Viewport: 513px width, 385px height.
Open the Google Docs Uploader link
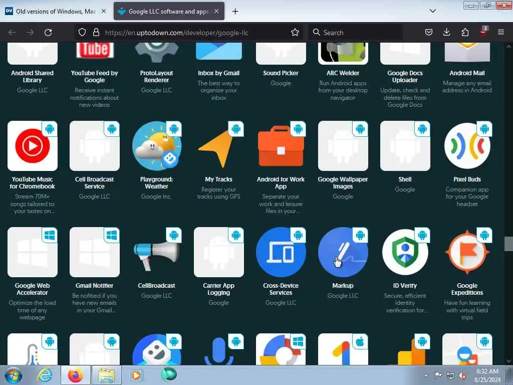[x=405, y=77]
